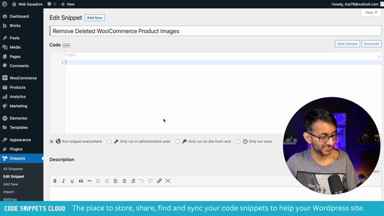Insert numbered list in description
The height and width of the screenshot is (216, 384).
(x=107, y=181)
